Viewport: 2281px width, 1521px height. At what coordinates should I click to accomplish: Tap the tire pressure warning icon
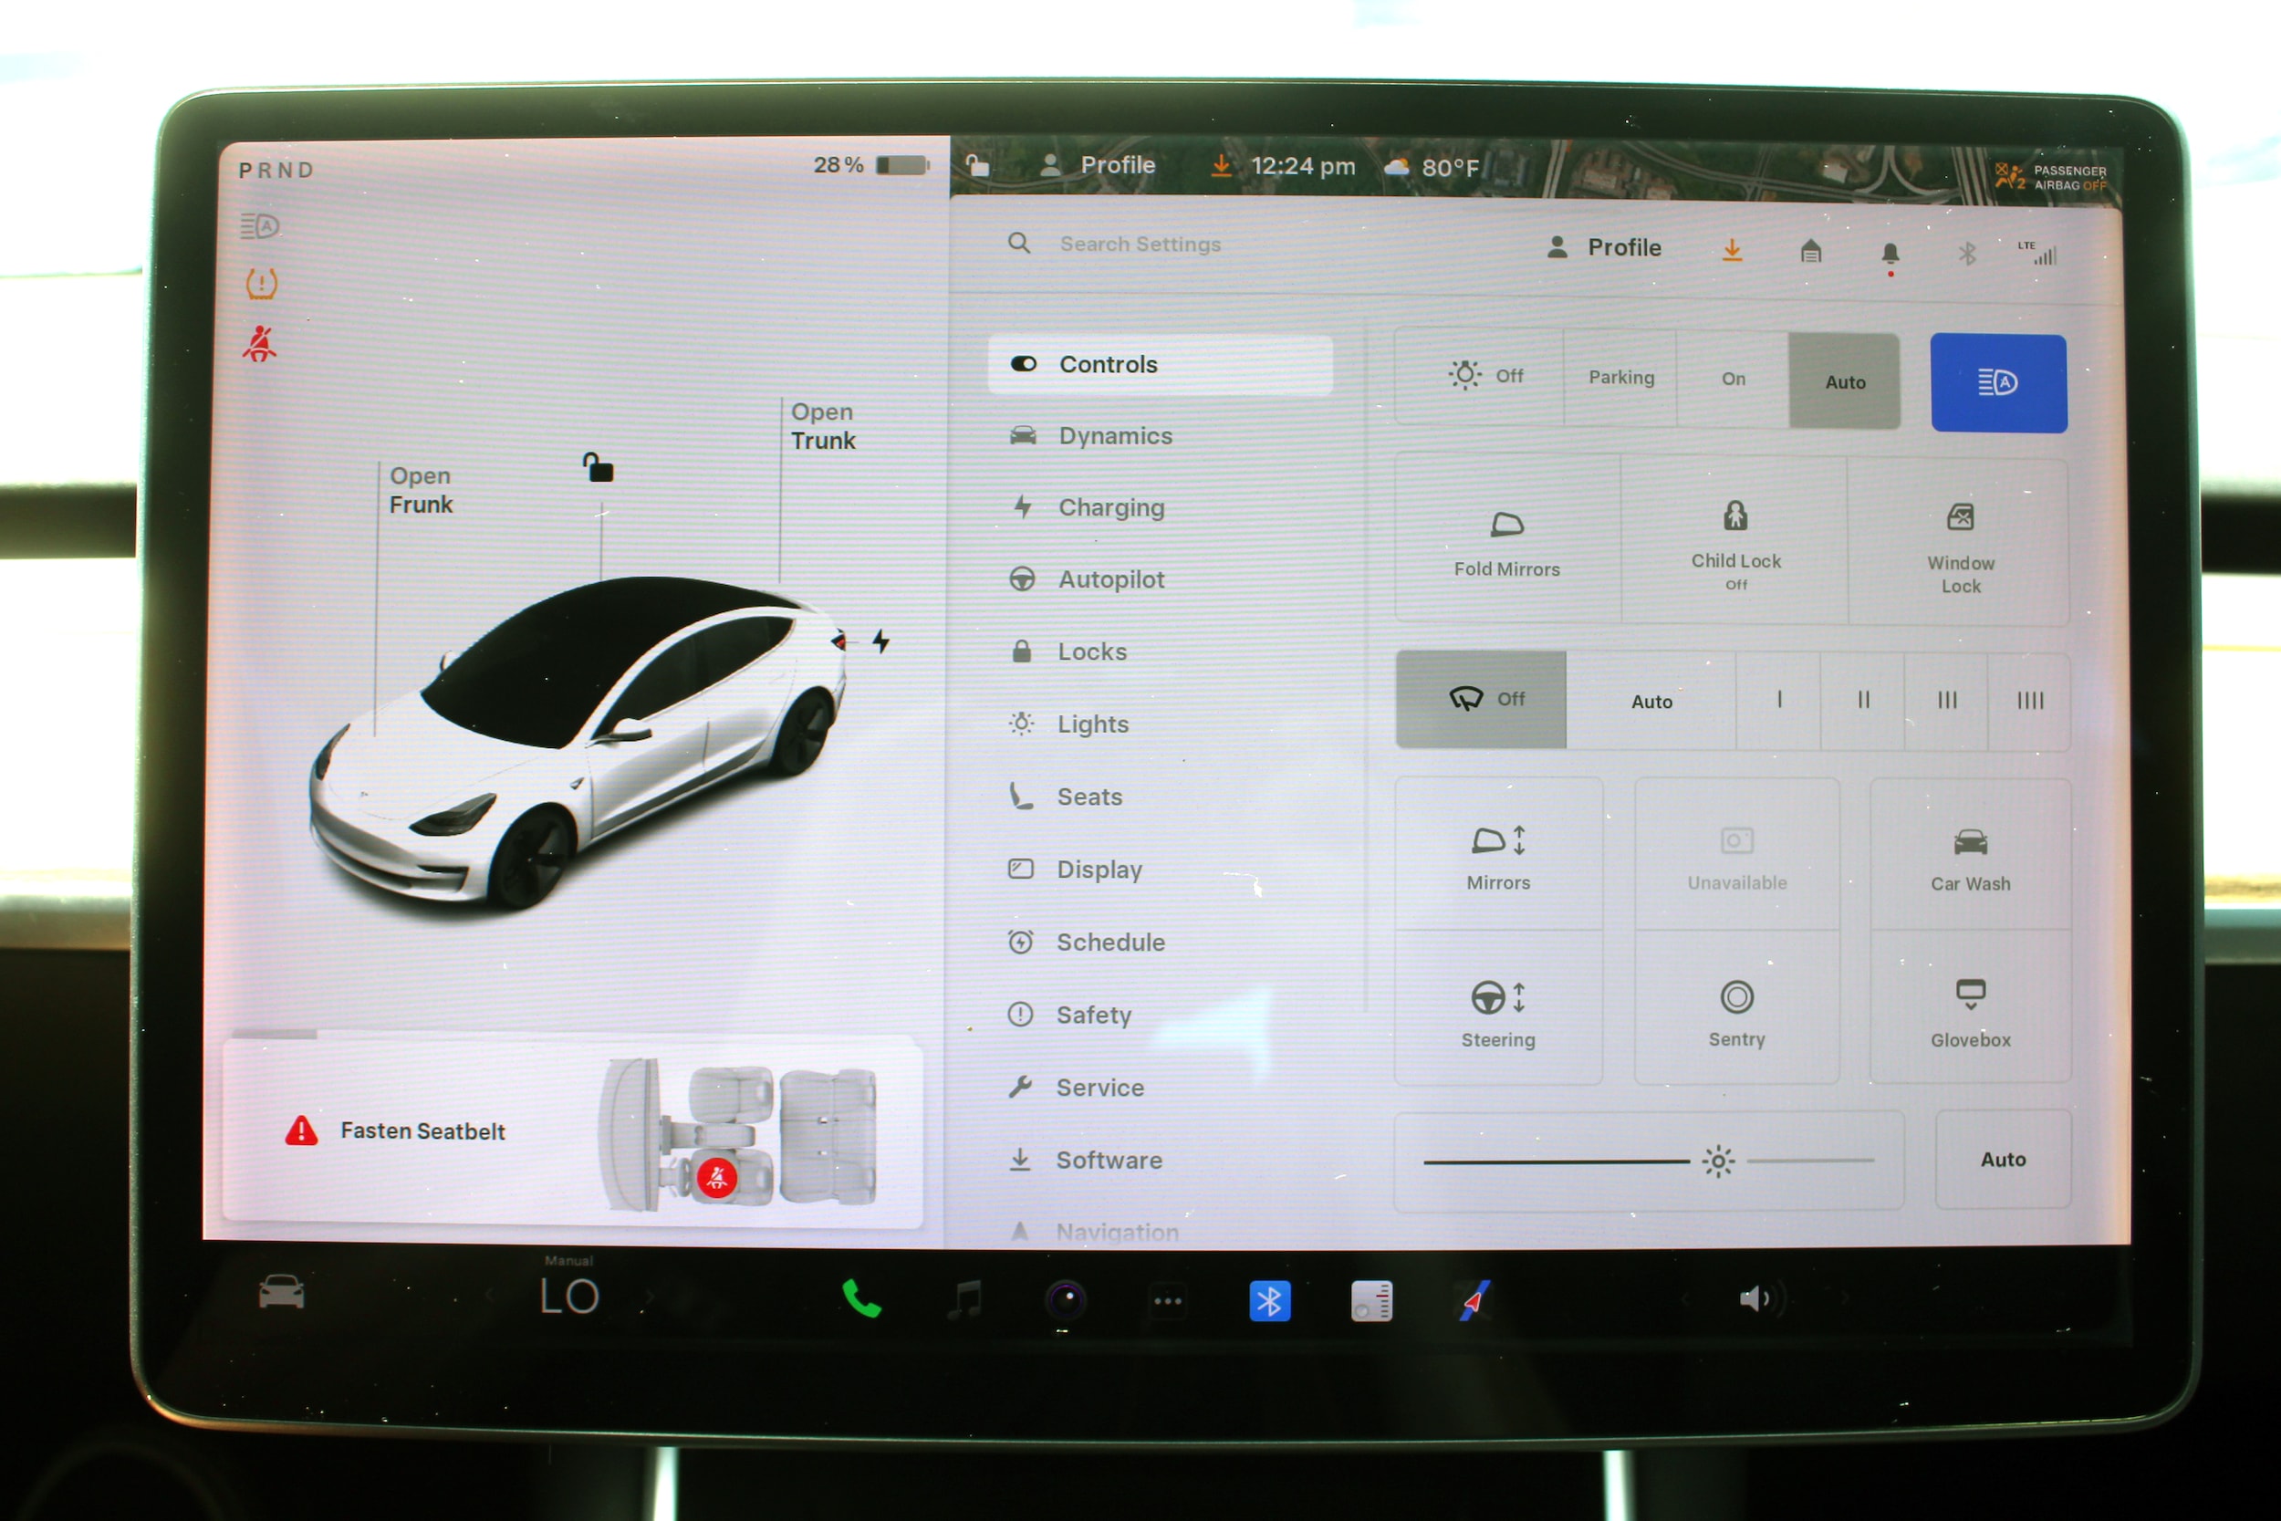(261, 284)
